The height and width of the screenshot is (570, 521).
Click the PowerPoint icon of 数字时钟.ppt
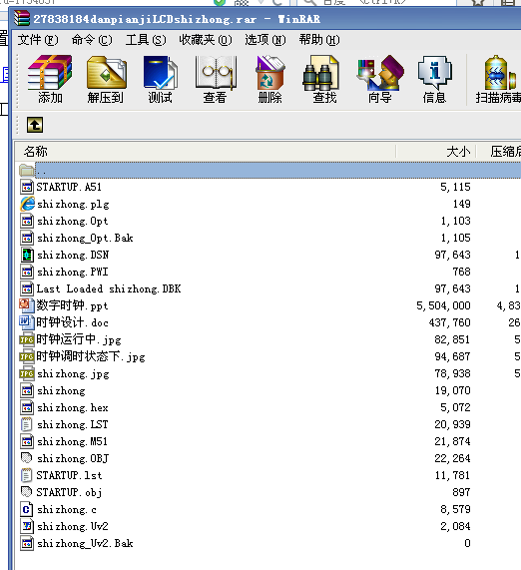pos(27,305)
